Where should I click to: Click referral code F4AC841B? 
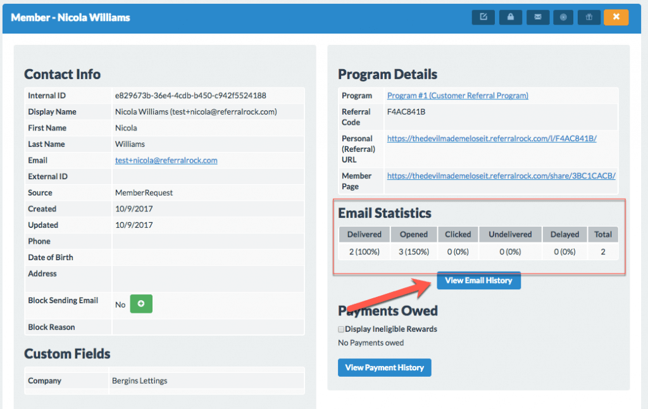pos(406,111)
